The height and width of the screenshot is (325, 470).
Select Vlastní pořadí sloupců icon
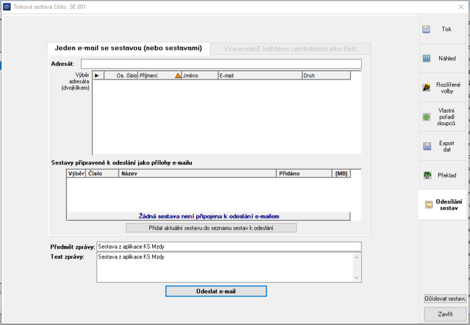point(426,117)
